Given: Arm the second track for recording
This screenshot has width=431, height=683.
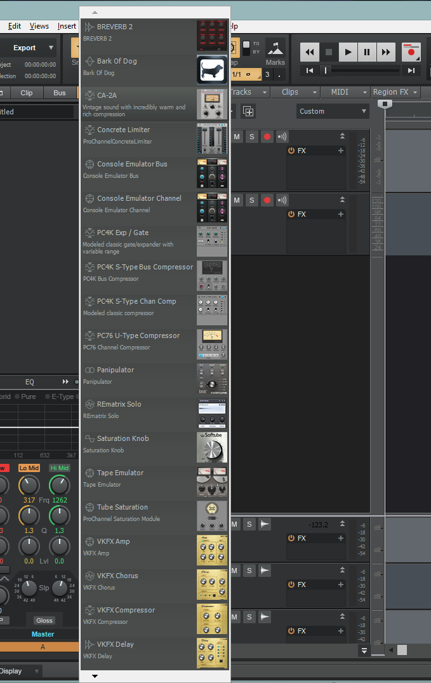Looking at the screenshot, I should click(x=267, y=200).
